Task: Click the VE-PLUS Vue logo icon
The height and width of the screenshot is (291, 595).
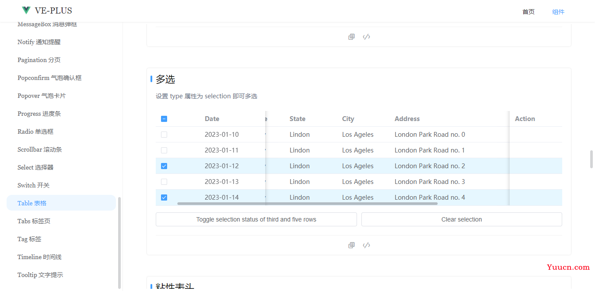Action: [26, 10]
